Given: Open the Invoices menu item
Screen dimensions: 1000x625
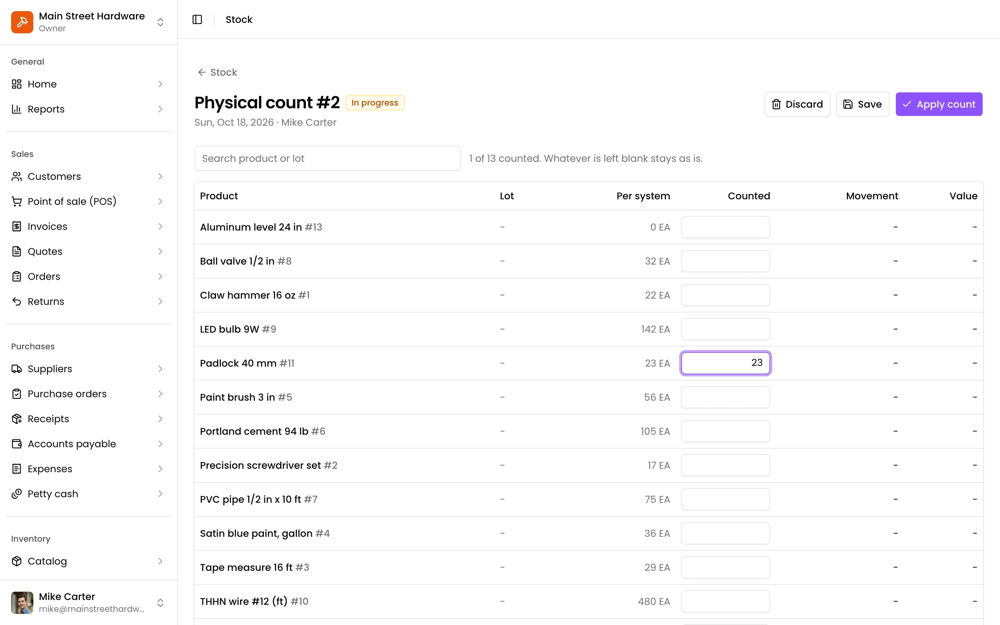Looking at the screenshot, I should click(x=89, y=226).
